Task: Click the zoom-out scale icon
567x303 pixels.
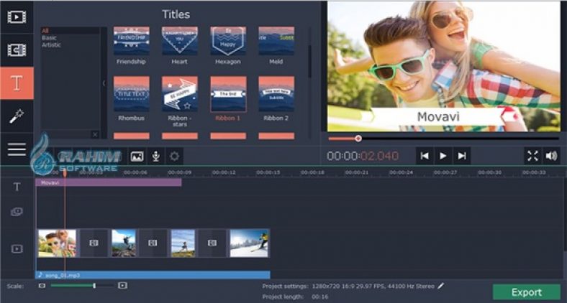Action: (42, 286)
